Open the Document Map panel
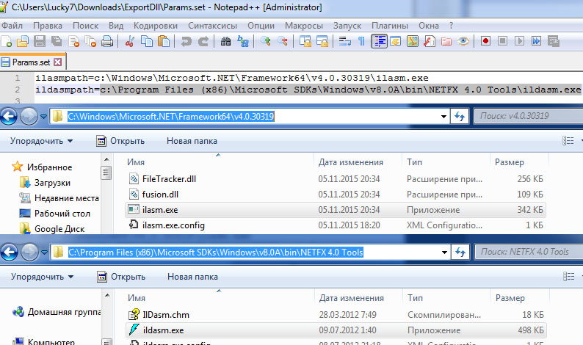This screenshot has height=345, width=583. tap(413, 41)
